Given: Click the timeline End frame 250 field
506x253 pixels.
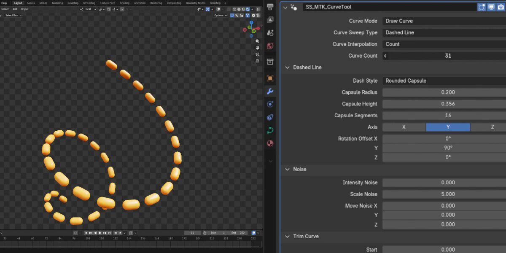Looking at the screenshot, I should point(238,233).
